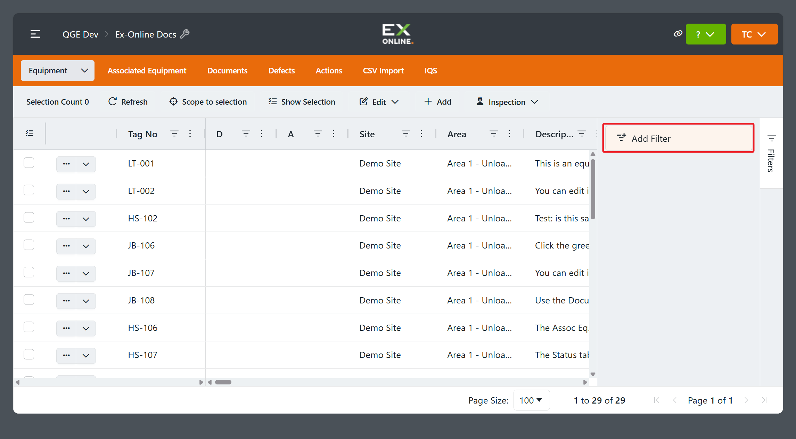Expand the chevron for HS-106 row
This screenshot has width=796, height=439.
(86, 328)
